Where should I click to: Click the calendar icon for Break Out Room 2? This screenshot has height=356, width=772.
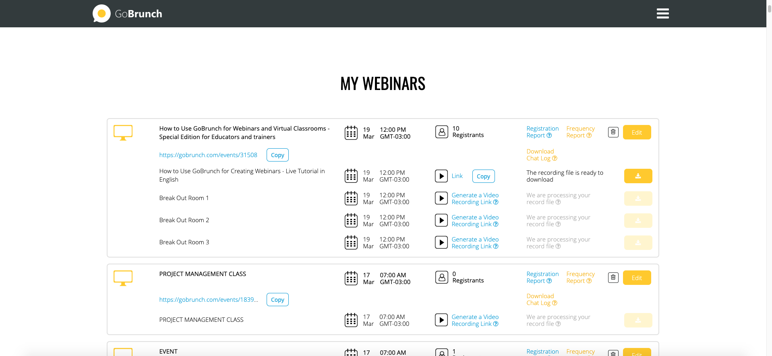click(351, 220)
